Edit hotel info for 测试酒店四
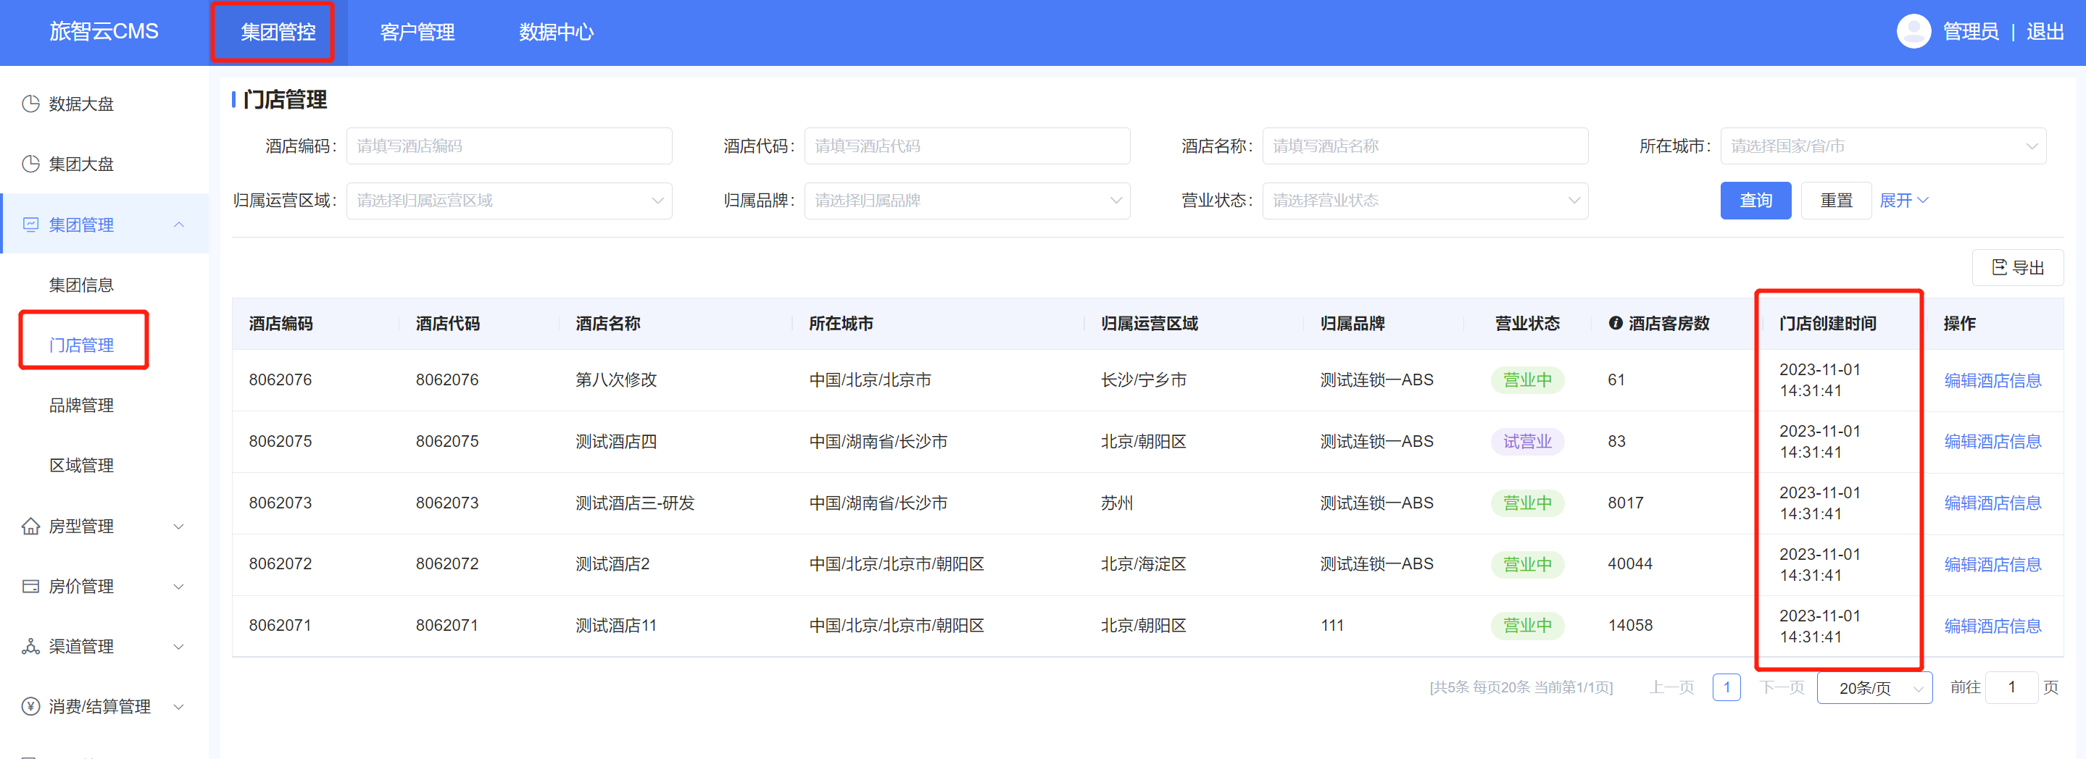Screen dimensions: 2086x759 1992,442
